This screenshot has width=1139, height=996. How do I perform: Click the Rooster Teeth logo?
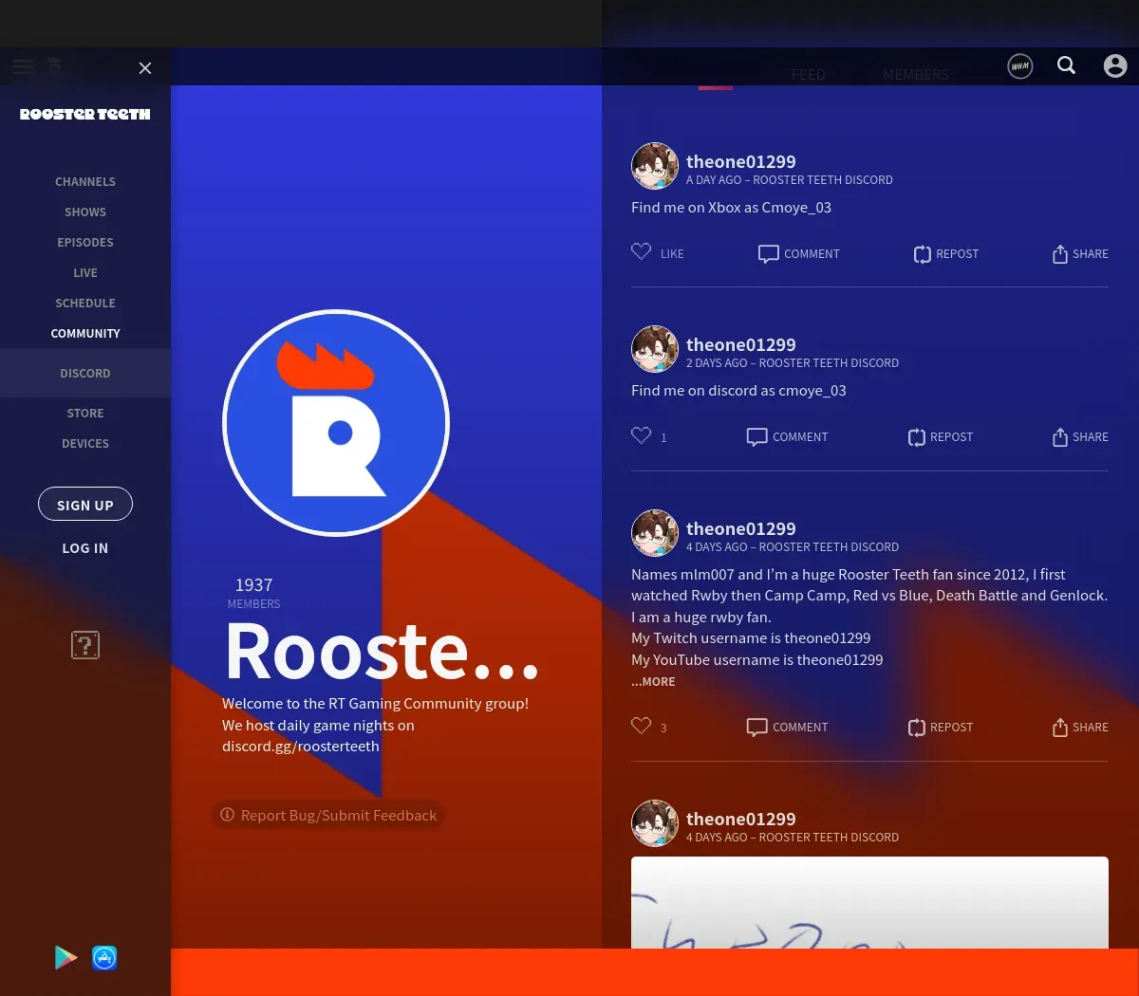pos(85,114)
